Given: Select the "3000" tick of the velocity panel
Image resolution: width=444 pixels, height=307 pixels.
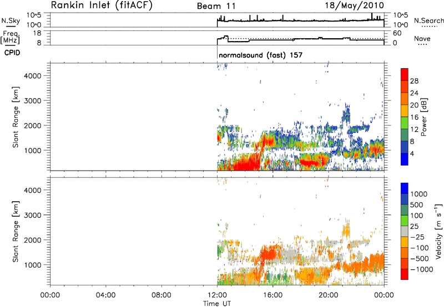Looking at the screenshot, I should (33, 215).
